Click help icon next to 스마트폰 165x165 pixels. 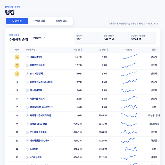(27, 149)
